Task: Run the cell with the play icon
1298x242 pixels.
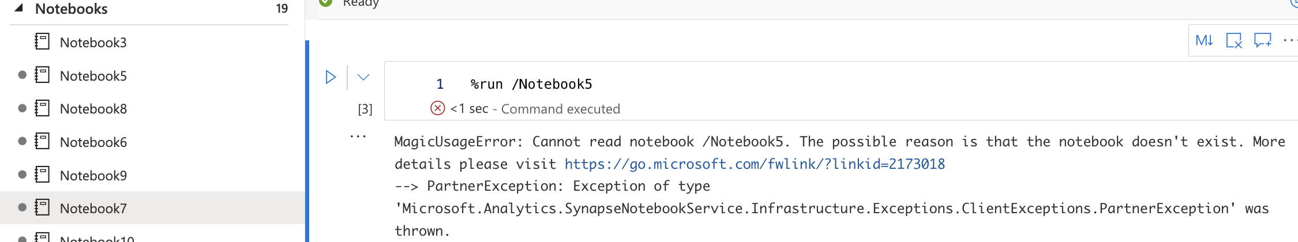Action: 331,77
